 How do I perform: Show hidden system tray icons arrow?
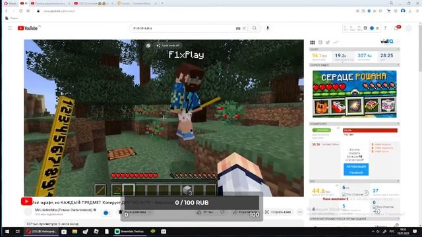[373, 231]
